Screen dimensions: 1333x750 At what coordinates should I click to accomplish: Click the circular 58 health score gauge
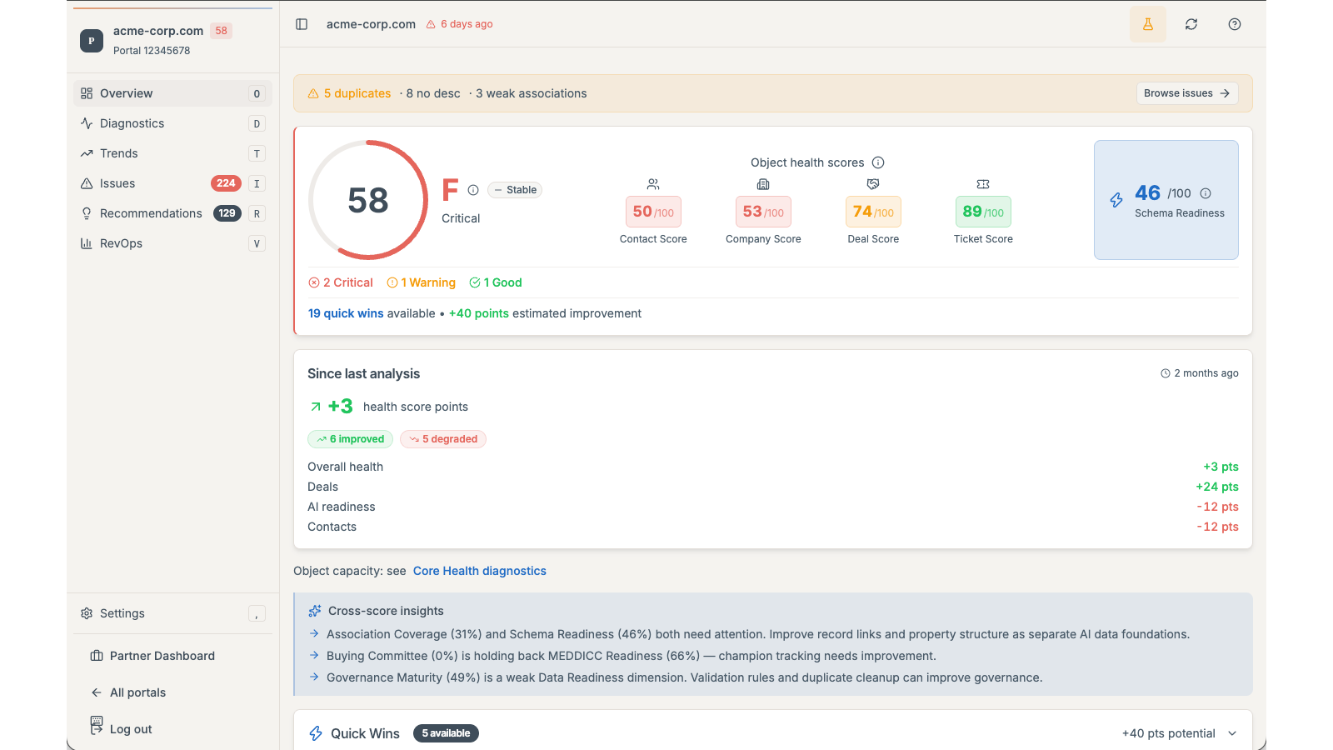click(x=368, y=200)
